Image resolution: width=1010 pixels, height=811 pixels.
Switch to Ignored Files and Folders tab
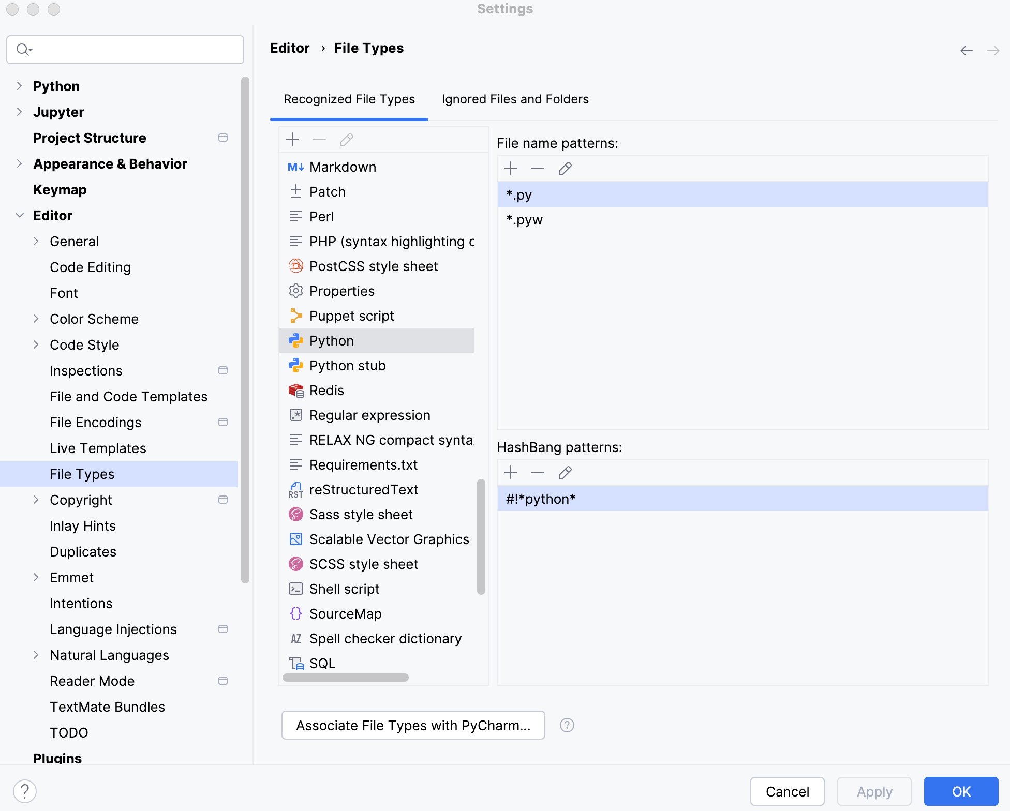click(x=515, y=99)
